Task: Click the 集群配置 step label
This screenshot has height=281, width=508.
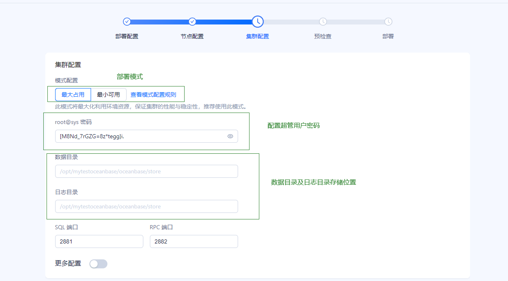Action: pyautogui.click(x=258, y=36)
